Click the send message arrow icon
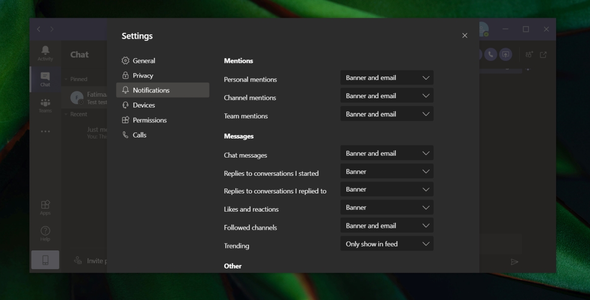The height and width of the screenshot is (300, 590). coord(514,262)
